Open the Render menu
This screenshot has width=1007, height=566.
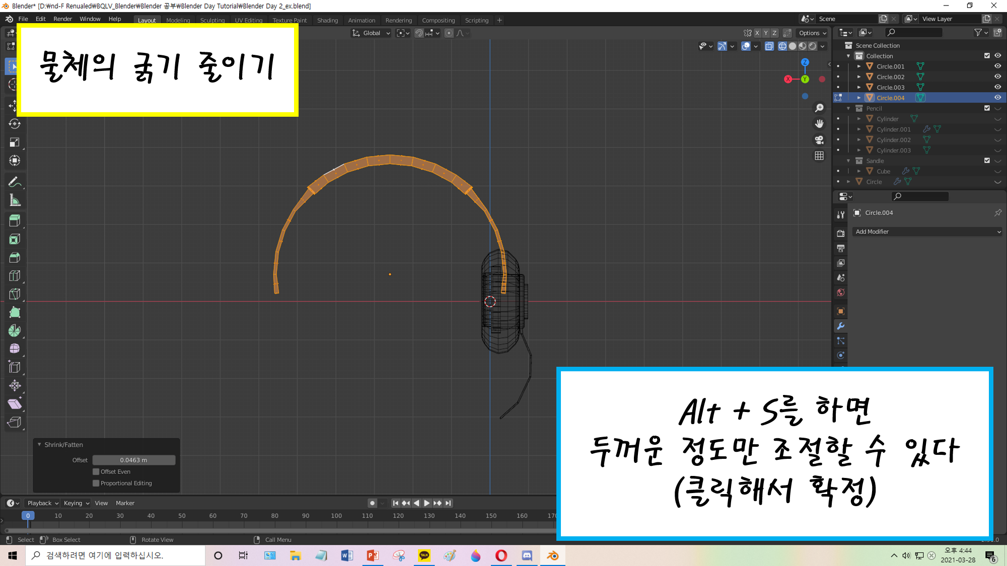click(62, 19)
